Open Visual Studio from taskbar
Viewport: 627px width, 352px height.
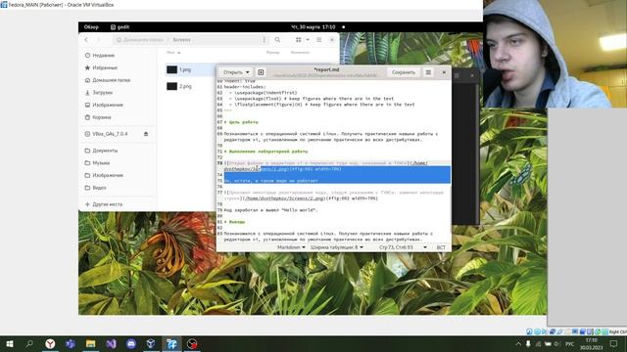point(111,343)
